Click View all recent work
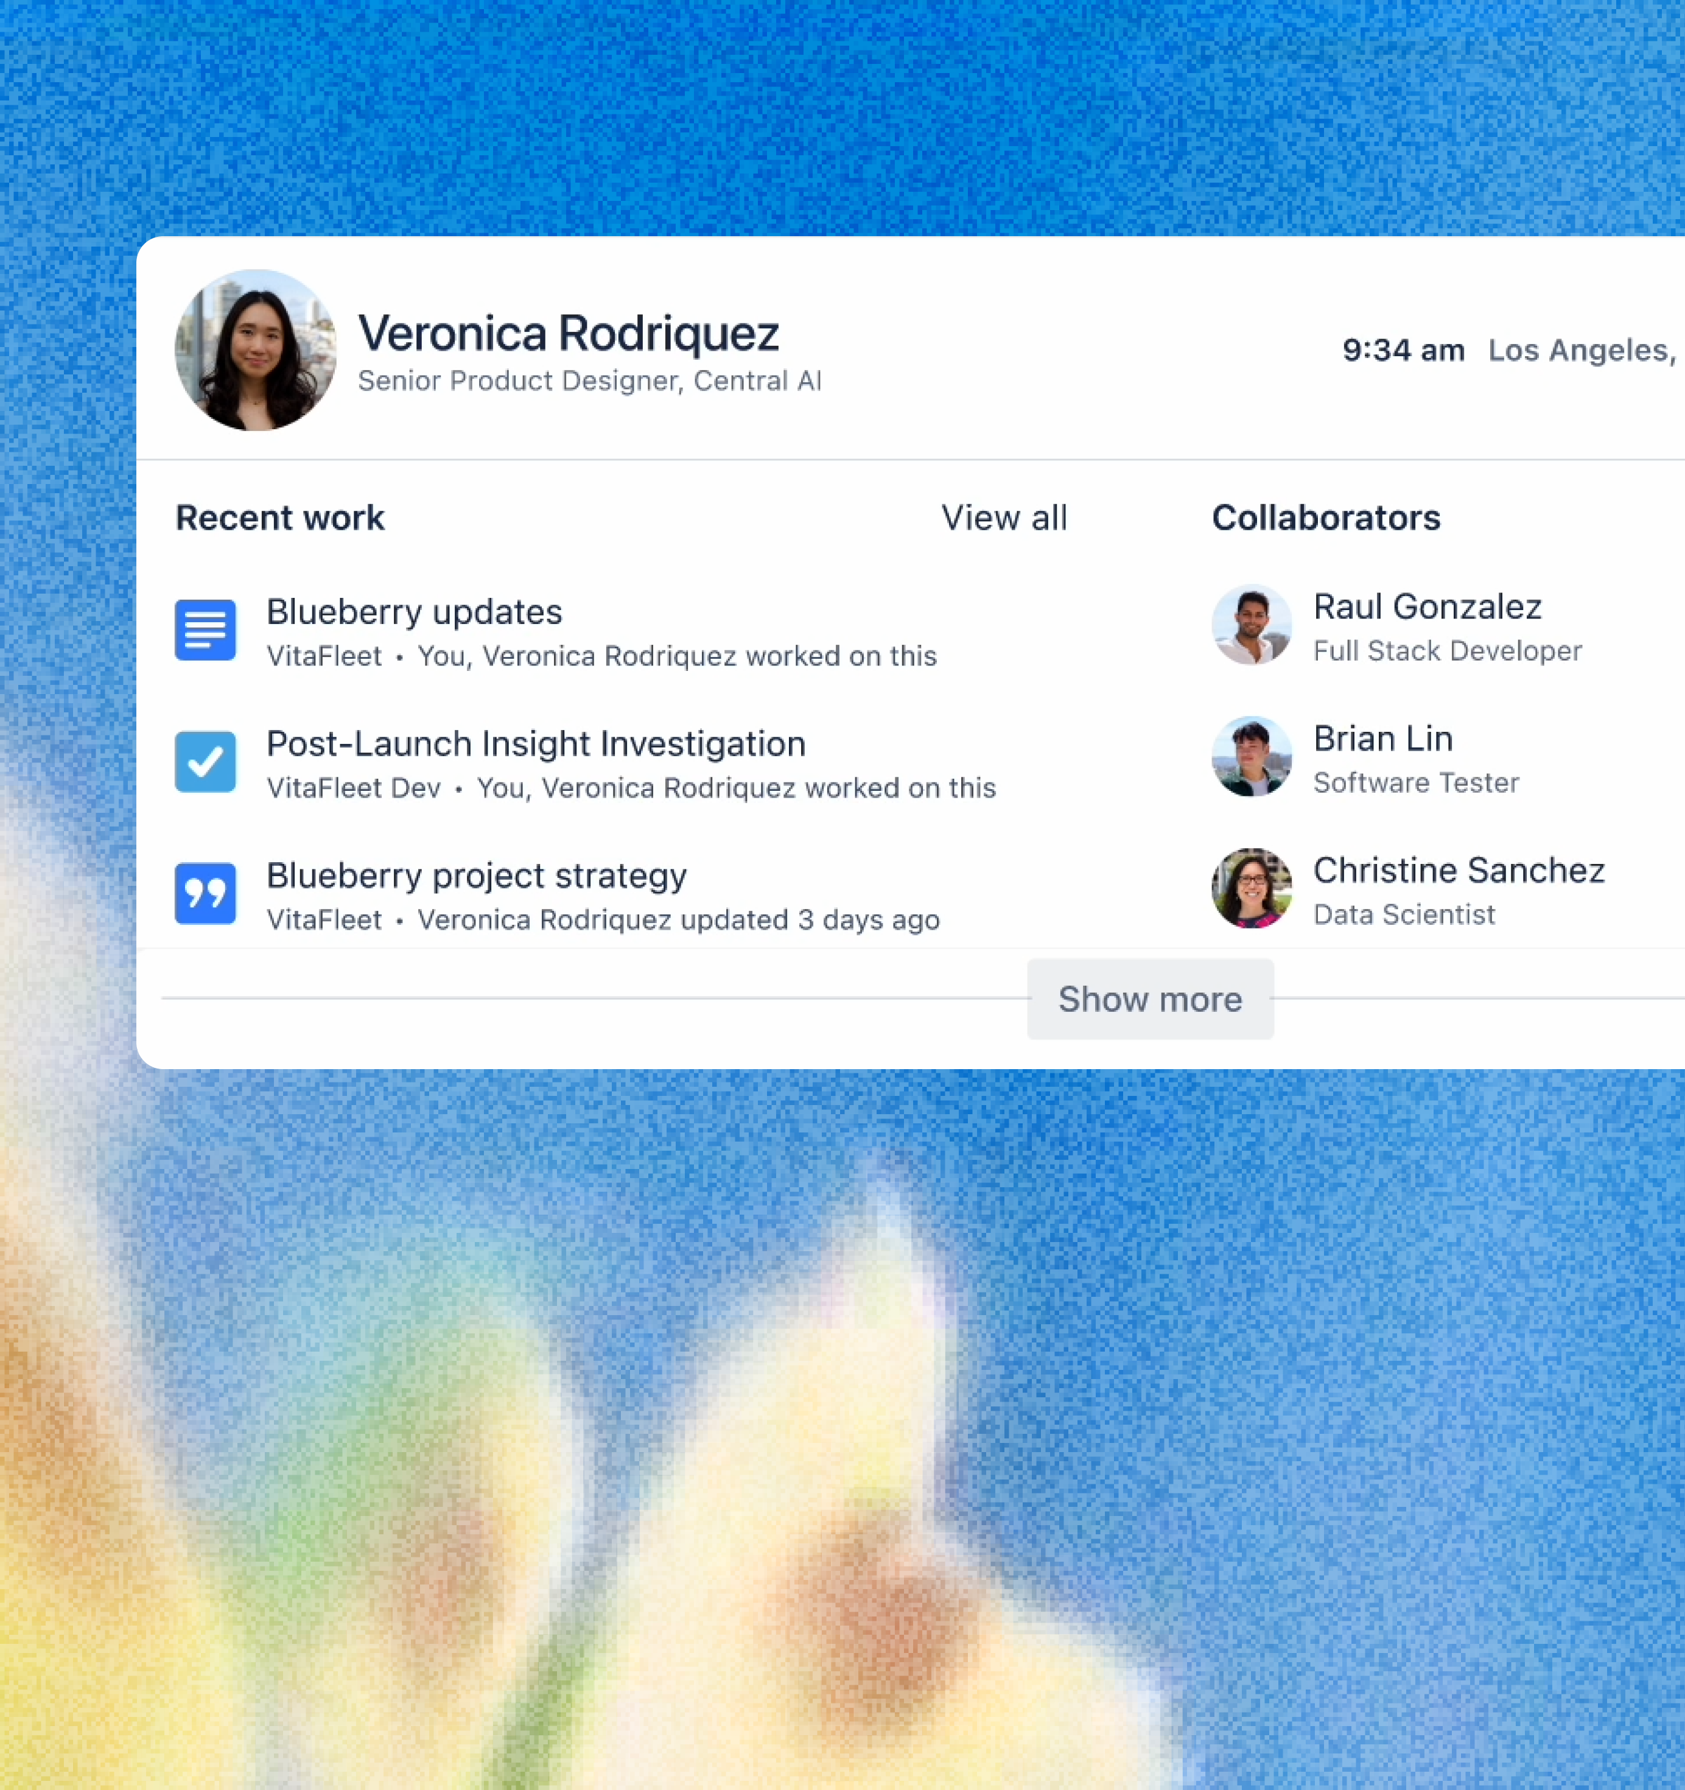The image size is (1685, 1790). [x=1004, y=518]
